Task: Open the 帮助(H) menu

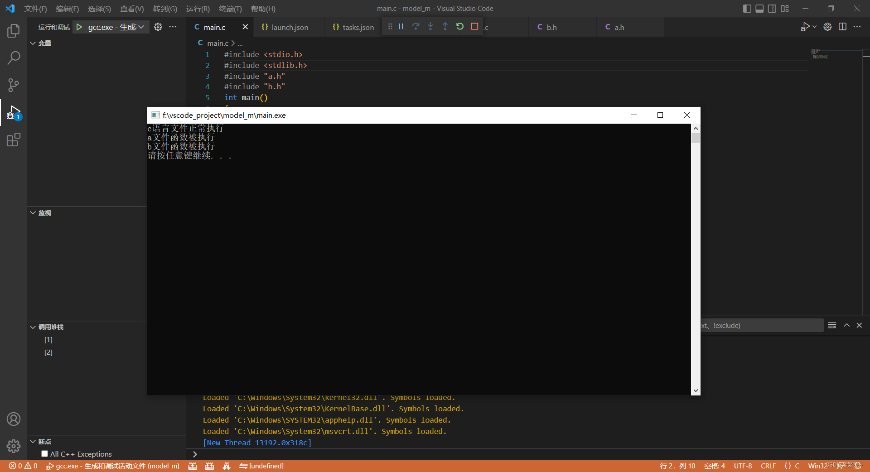Action: point(263,9)
